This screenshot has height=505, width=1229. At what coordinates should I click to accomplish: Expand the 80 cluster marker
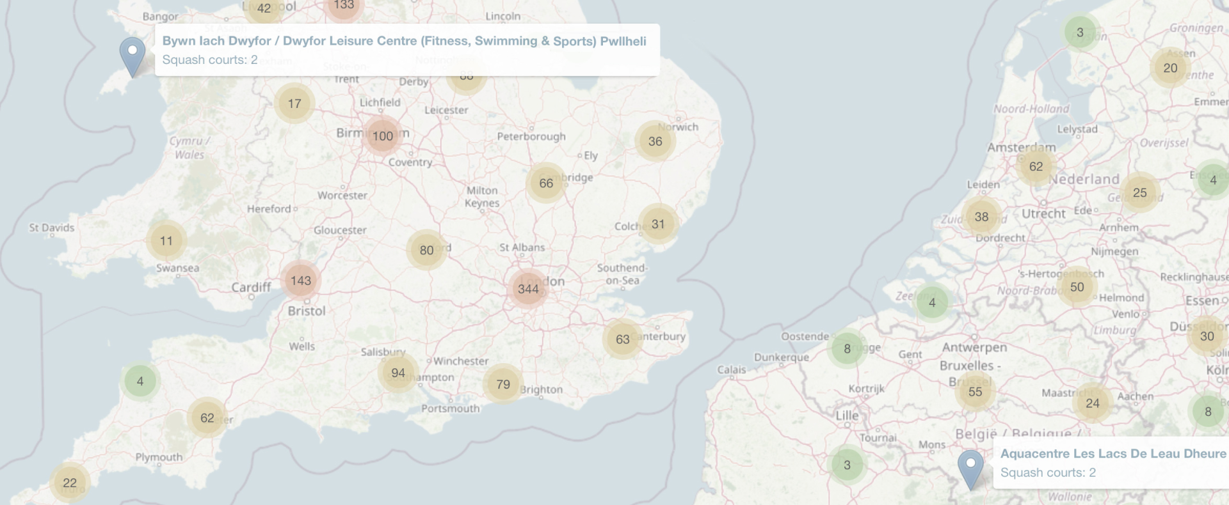[x=426, y=251]
